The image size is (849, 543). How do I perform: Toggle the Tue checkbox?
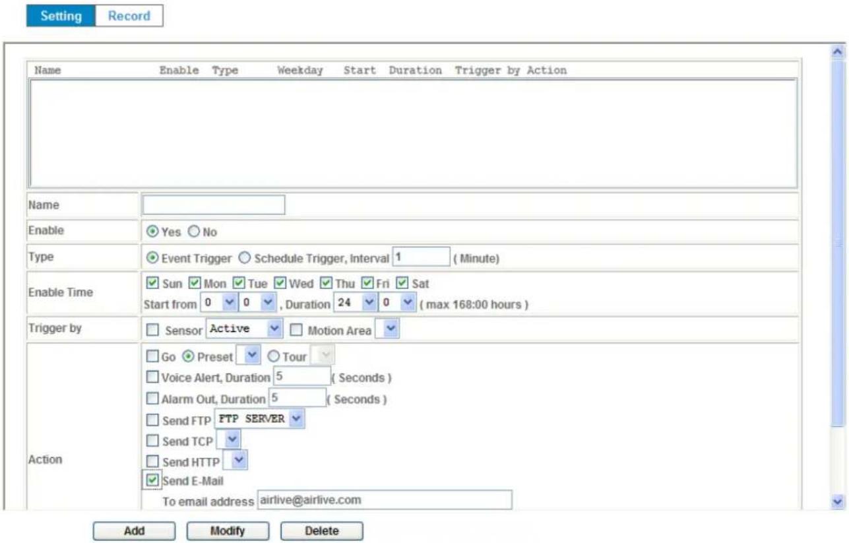[238, 284]
